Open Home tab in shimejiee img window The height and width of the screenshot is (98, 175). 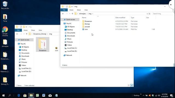pos(71,10)
